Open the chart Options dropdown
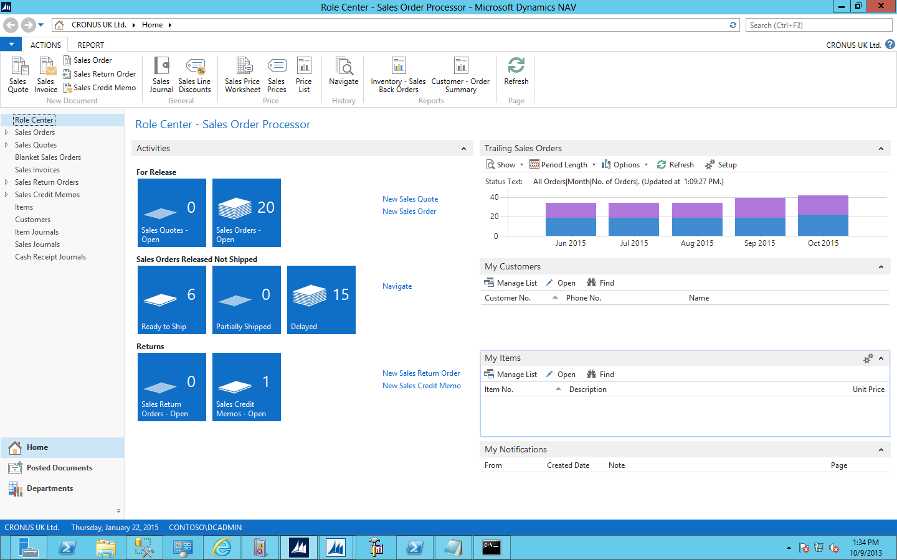The width and height of the screenshot is (897, 560). [625, 165]
